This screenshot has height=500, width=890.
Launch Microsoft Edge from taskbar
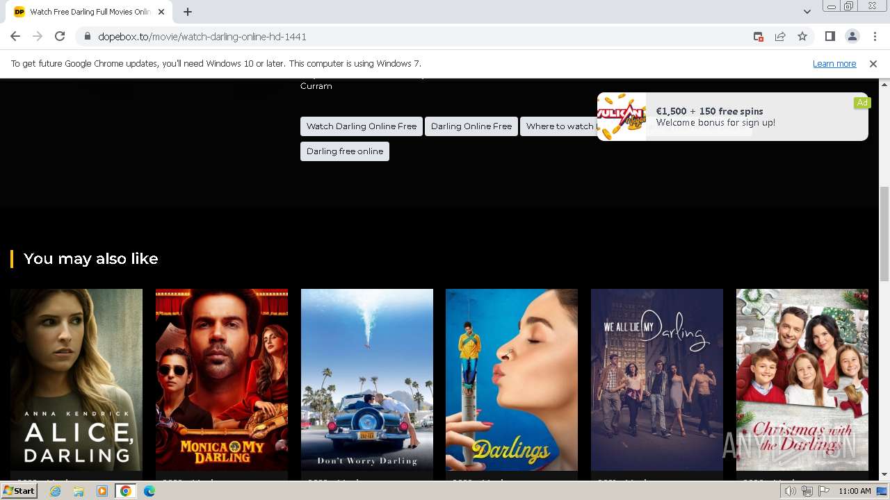(149, 491)
